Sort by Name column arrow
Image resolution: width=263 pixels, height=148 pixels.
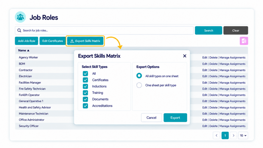[x=28, y=50]
